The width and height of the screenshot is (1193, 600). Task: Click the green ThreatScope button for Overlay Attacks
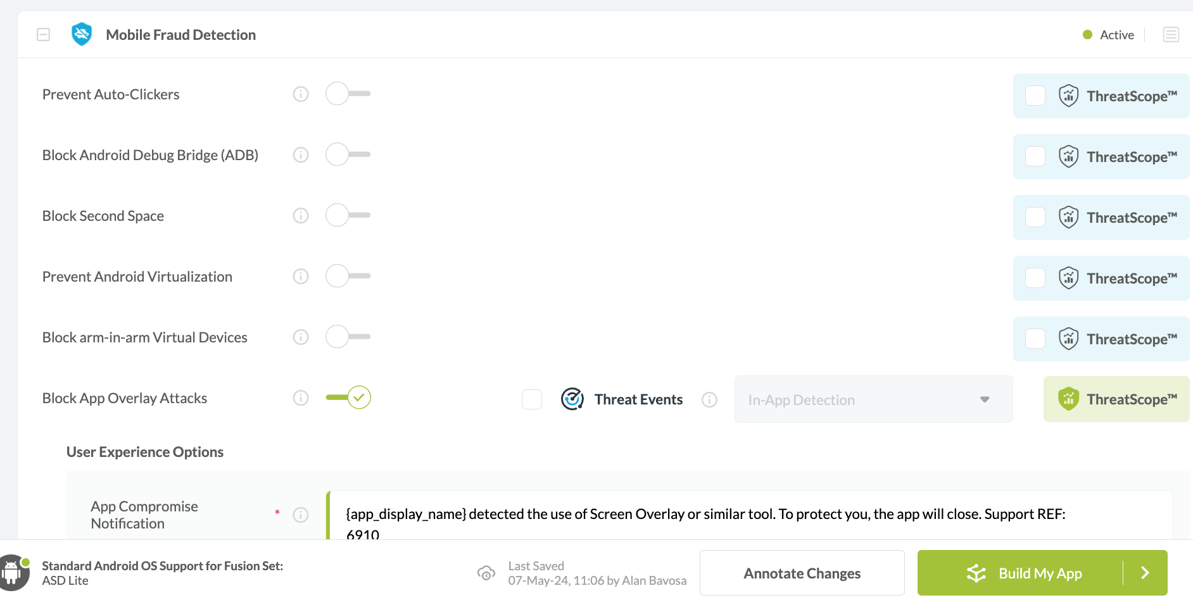click(1116, 399)
